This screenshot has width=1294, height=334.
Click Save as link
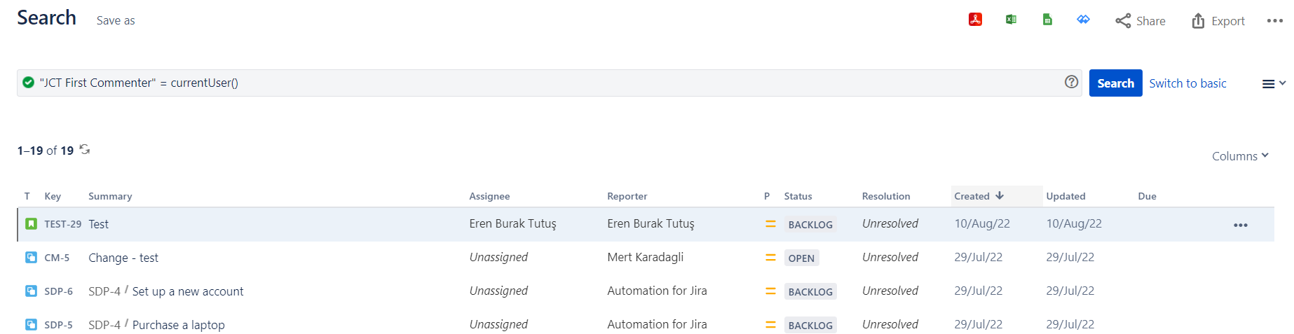(116, 21)
